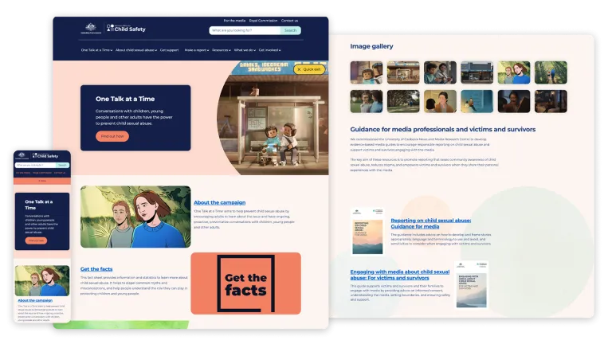Click the desktop 'What are you looking for?' search field
The image size is (612, 344).
tap(245, 30)
